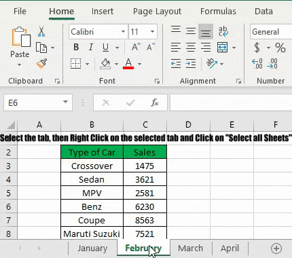This screenshot has width=292, height=258.
Task: Increase font size with the larger A
Action: click(136, 48)
